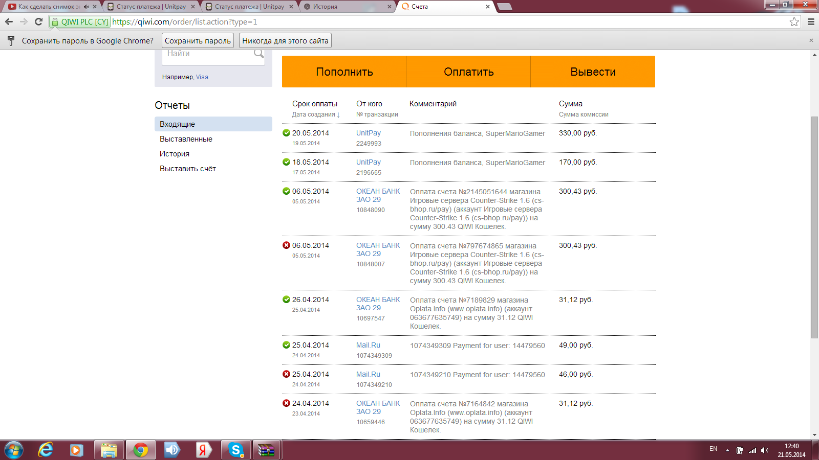Screen dimensions: 819x460
Task: Select Выставить счёт in the reports menu
Action: (x=188, y=169)
